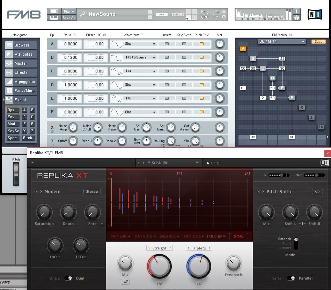
Task: Toggle Key Sync for operator E
Action: pyautogui.click(x=184, y=98)
